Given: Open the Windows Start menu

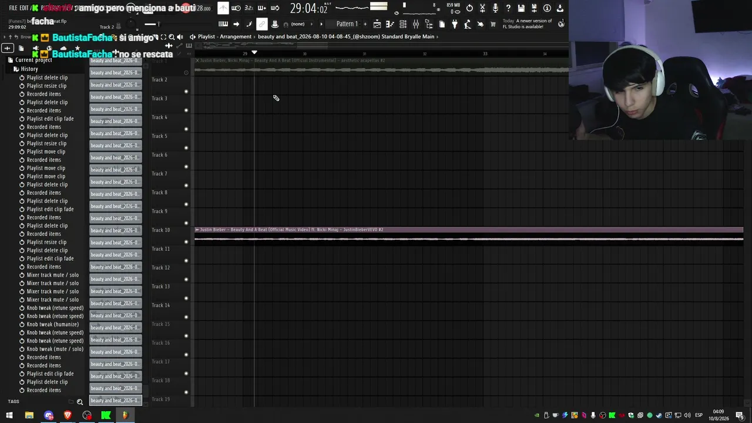Looking at the screenshot, I should pyautogui.click(x=9, y=415).
